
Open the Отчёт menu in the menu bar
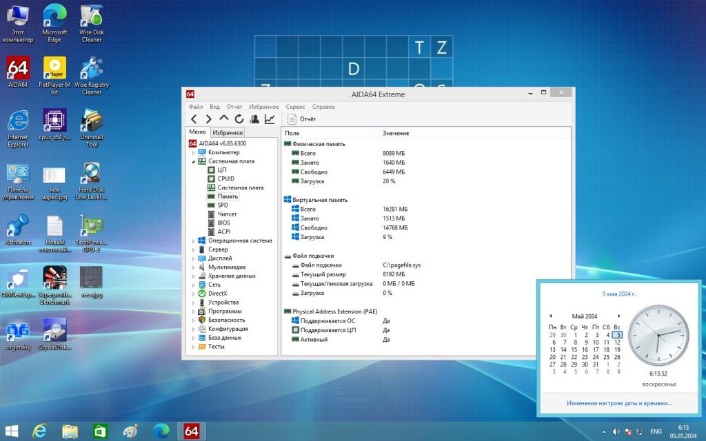coord(234,107)
